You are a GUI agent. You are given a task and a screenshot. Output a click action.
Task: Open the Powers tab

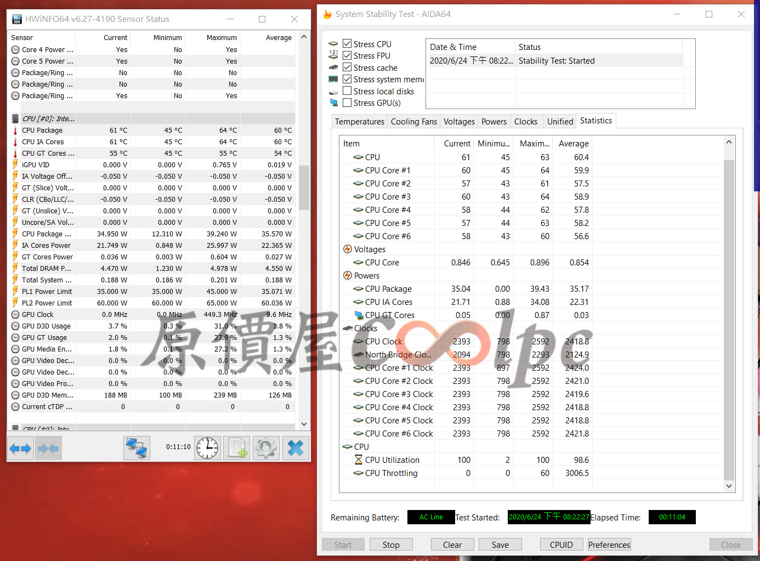(494, 122)
